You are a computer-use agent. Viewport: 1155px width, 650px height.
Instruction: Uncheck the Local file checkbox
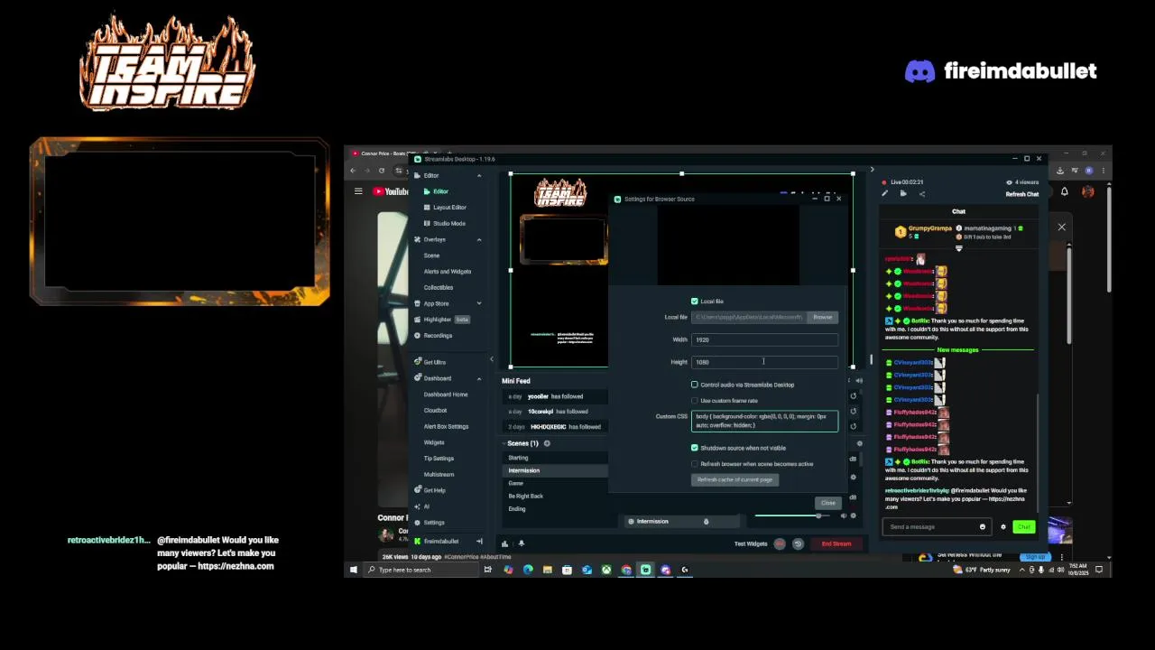tap(695, 302)
